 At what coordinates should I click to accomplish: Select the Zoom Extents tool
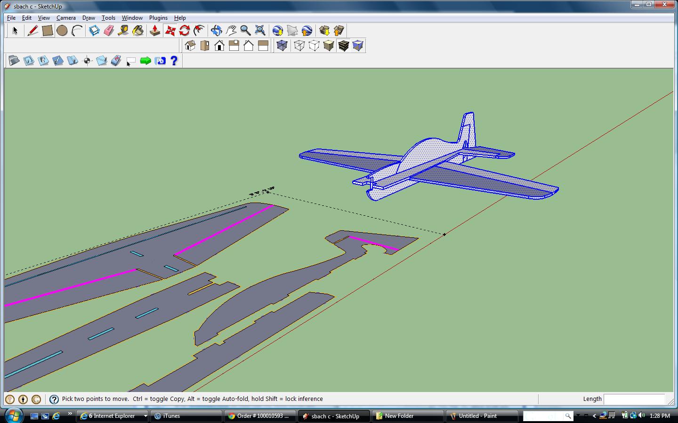[x=260, y=31]
